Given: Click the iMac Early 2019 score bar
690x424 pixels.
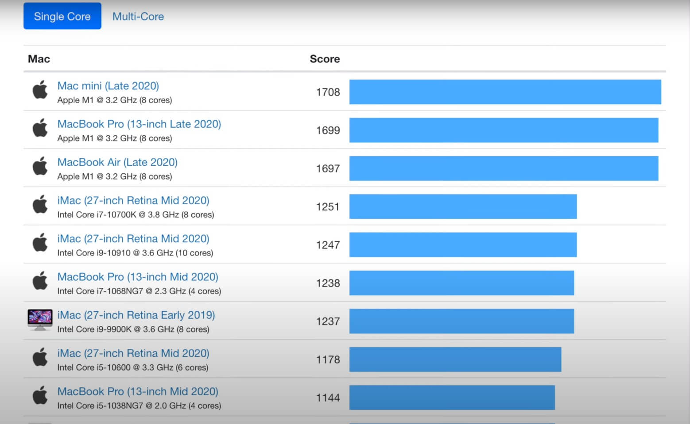Looking at the screenshot, I should click(x=462, y=321).
